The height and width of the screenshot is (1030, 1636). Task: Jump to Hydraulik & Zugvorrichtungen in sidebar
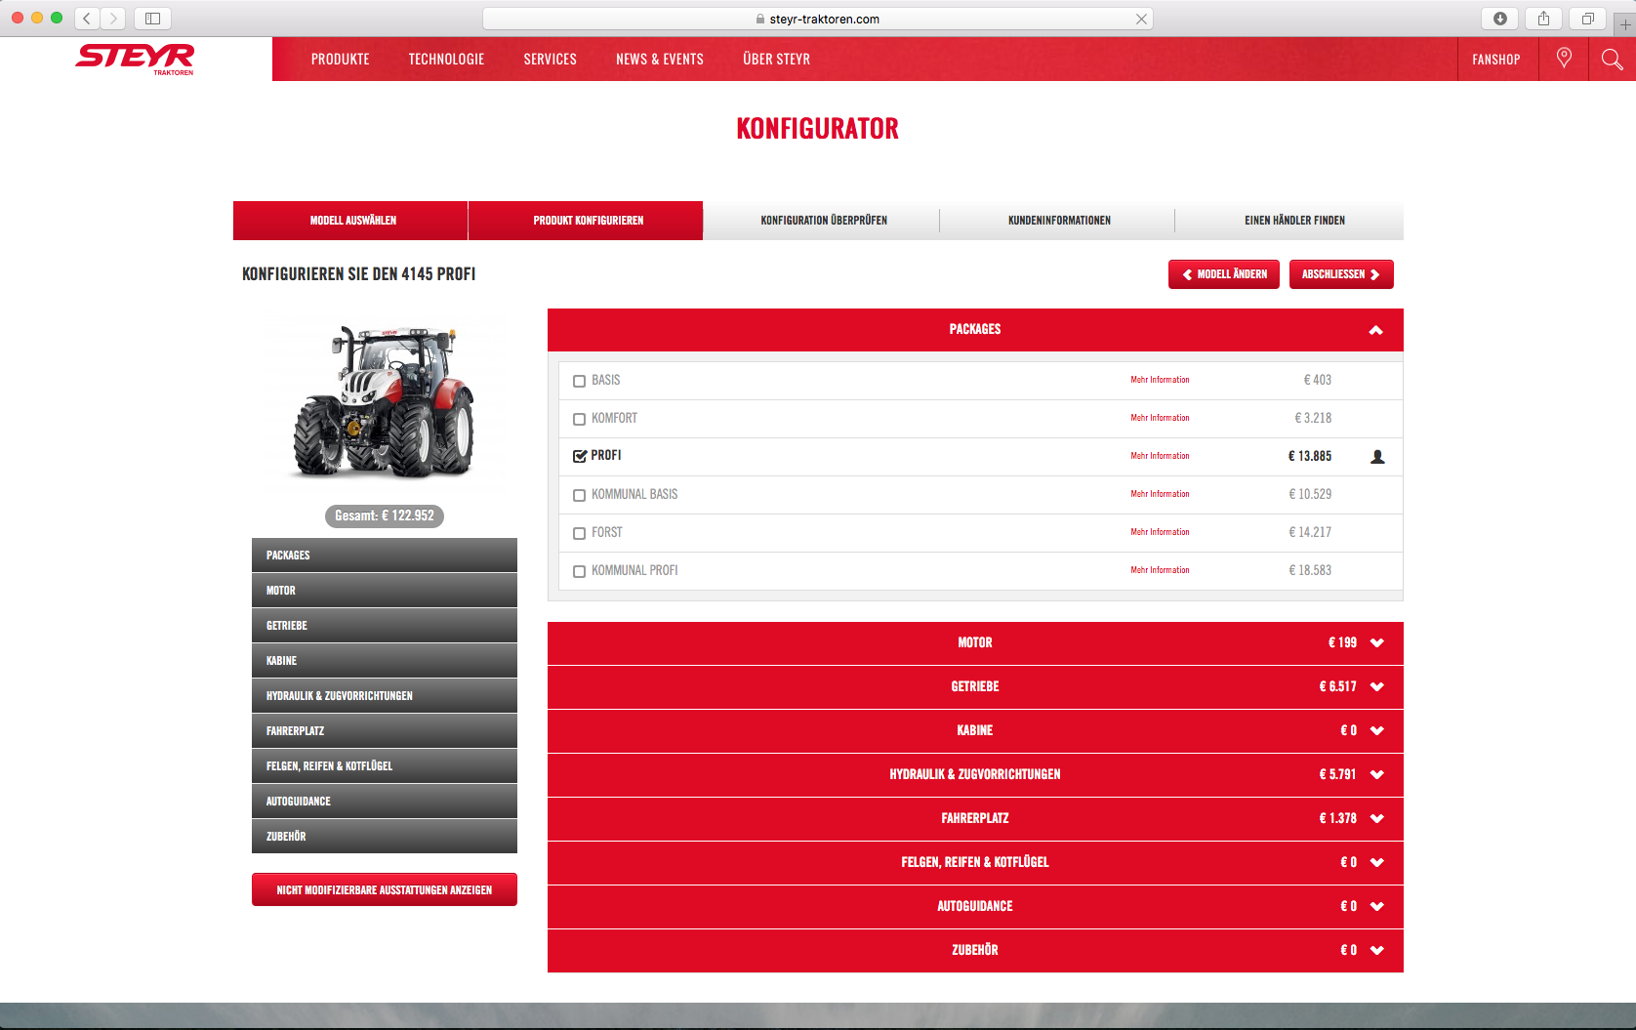coord(385,695)
